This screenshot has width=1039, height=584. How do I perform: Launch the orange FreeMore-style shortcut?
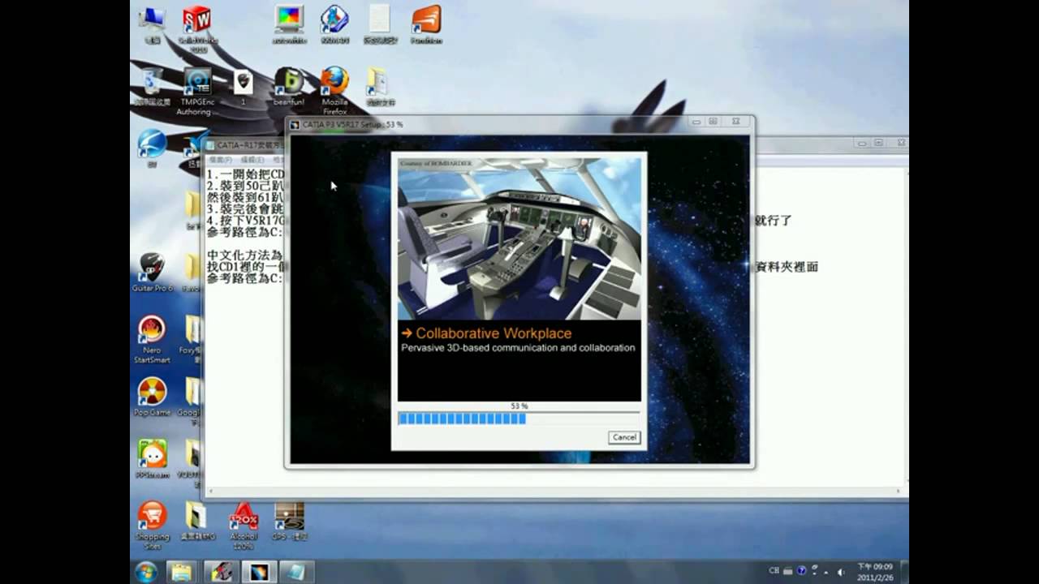[x=426, y=24]
